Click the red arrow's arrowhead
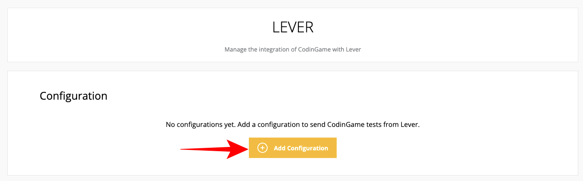 (x=237, y=149)
